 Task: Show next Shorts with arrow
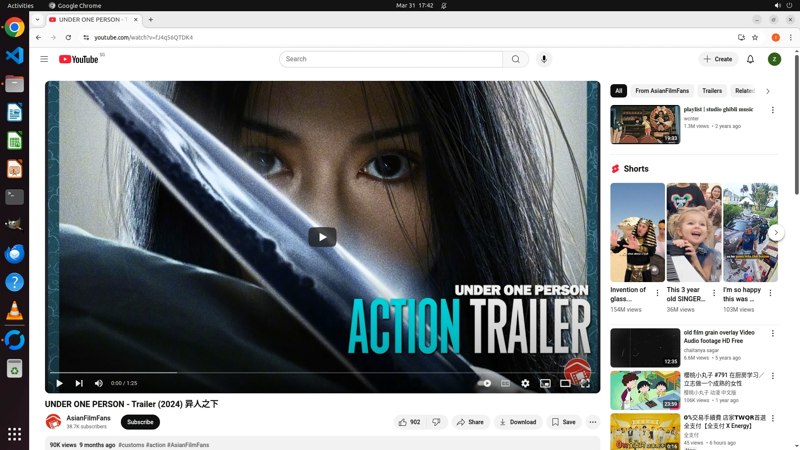(x=776, y=232)
